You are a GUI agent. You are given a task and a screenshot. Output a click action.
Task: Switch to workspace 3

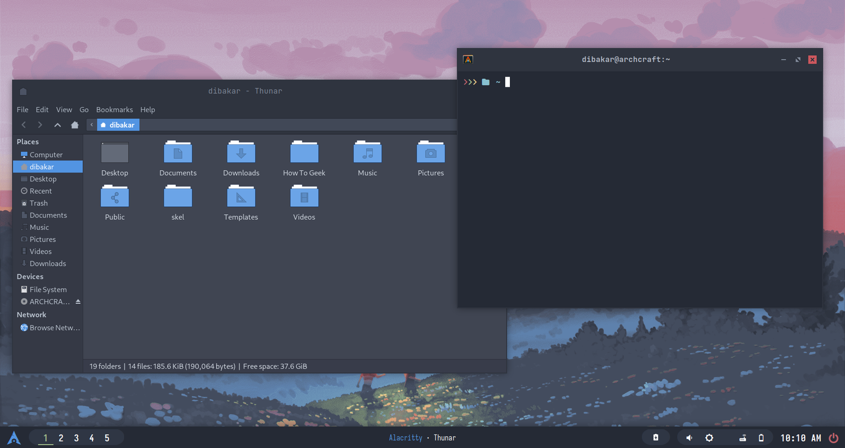[77, 438]
